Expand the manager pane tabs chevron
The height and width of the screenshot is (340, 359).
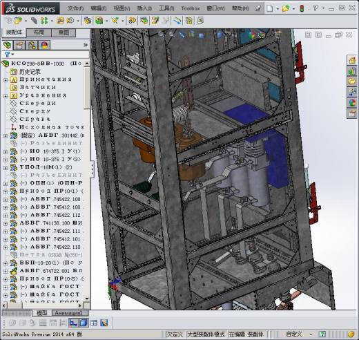86,45
